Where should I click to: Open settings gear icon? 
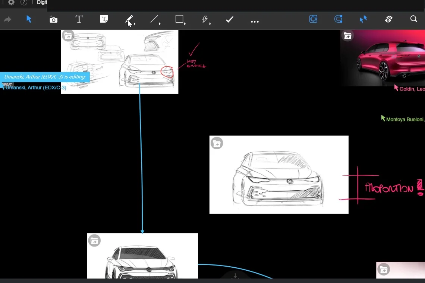coord(11,3)
